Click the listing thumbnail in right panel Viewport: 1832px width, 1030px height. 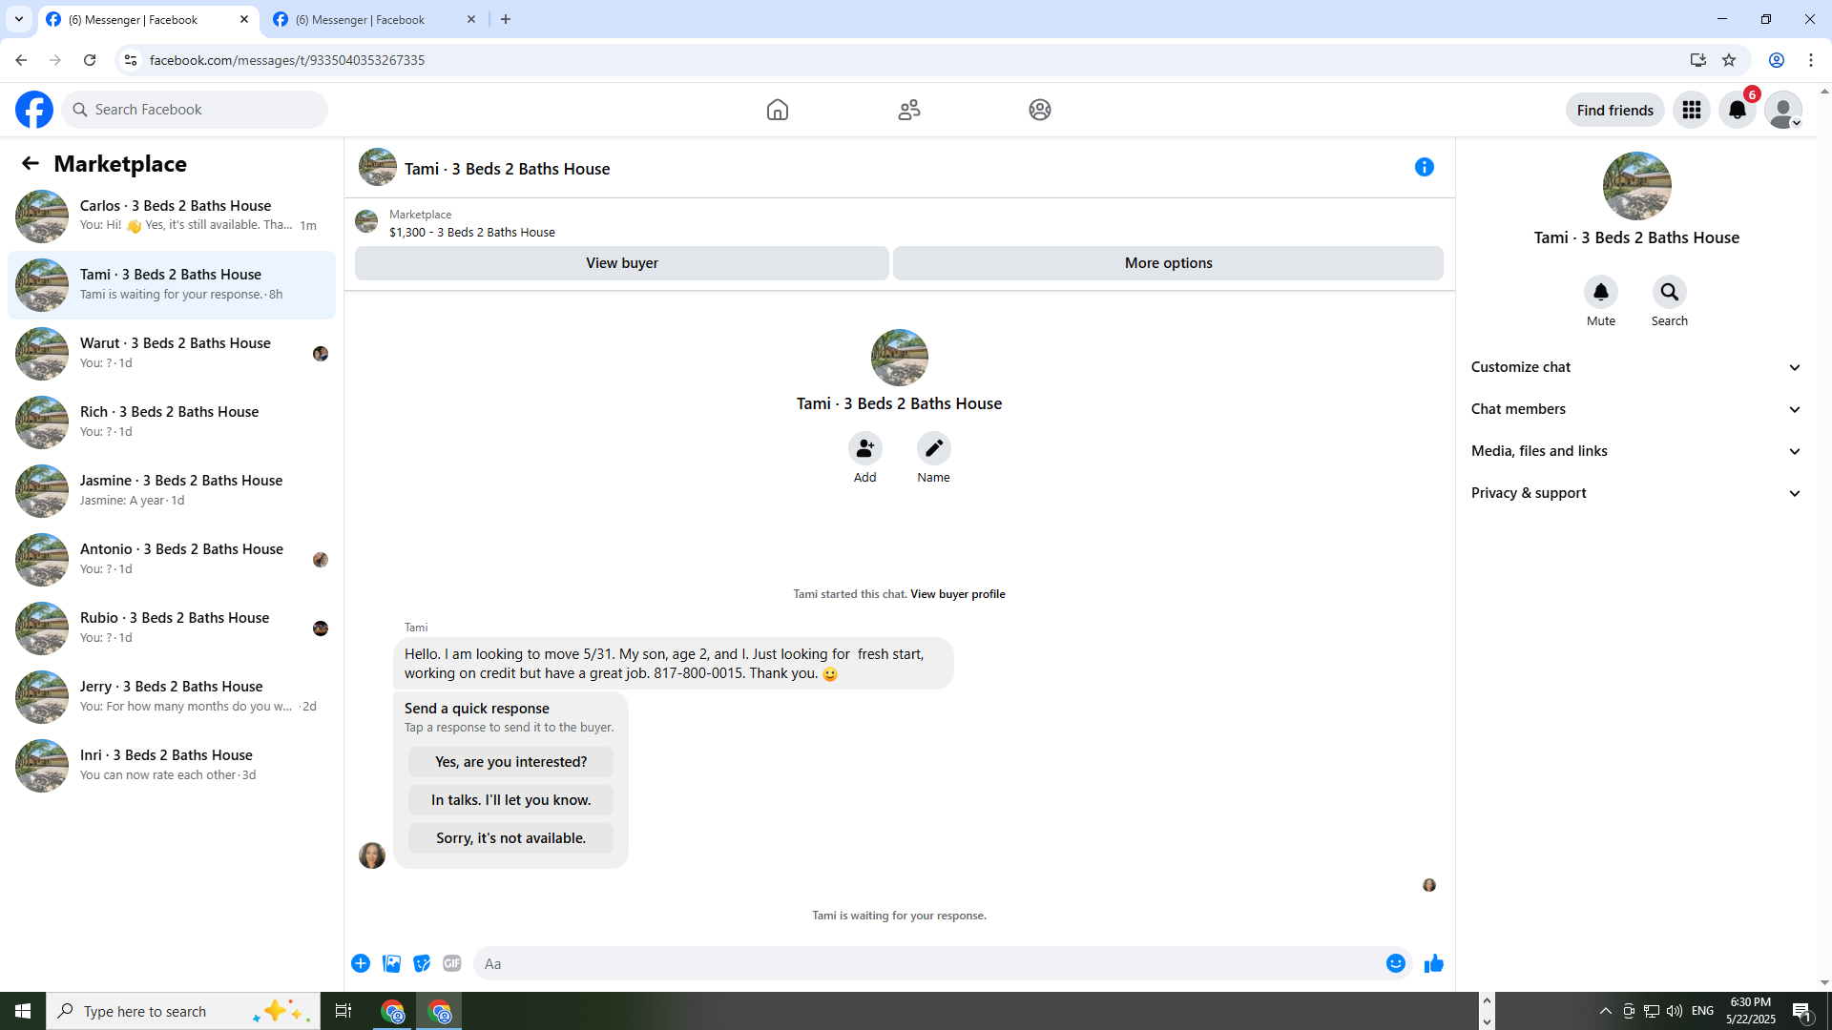coord(1637,186)
